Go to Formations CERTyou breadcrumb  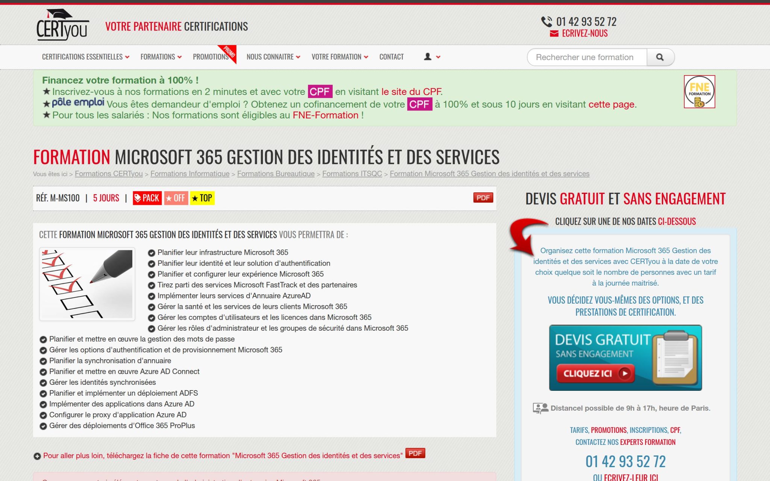[x=109, y=174]
